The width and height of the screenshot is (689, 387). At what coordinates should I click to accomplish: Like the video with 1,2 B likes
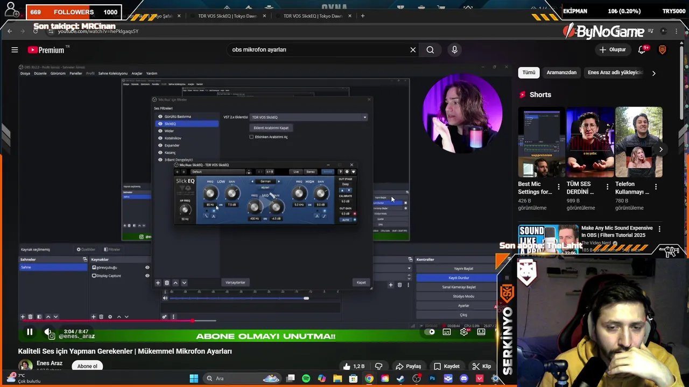(354, 366)
